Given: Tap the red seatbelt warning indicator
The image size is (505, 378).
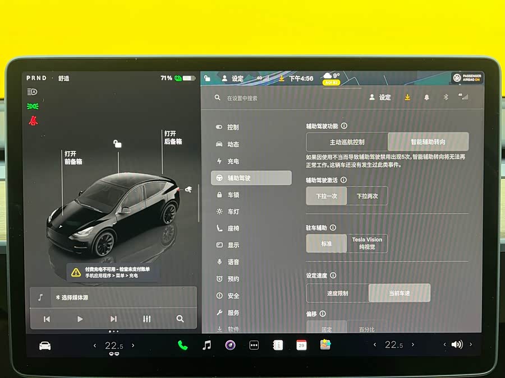Looking at the screenshot, I should (x=33, y=120).
